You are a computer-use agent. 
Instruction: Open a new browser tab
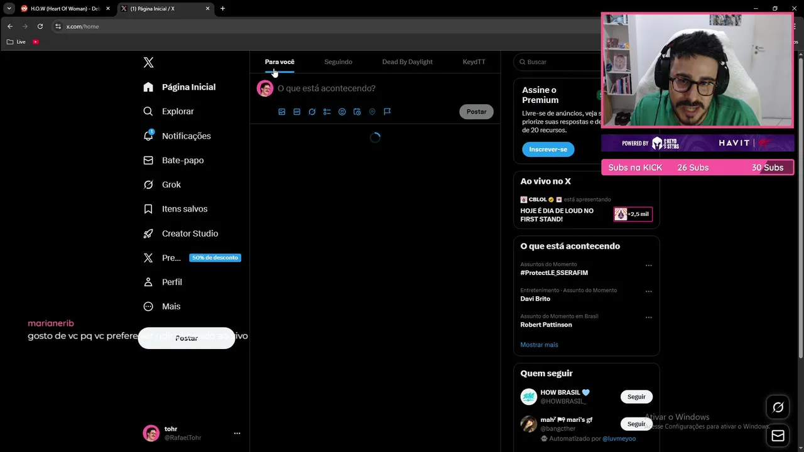[x=222, y=9]
